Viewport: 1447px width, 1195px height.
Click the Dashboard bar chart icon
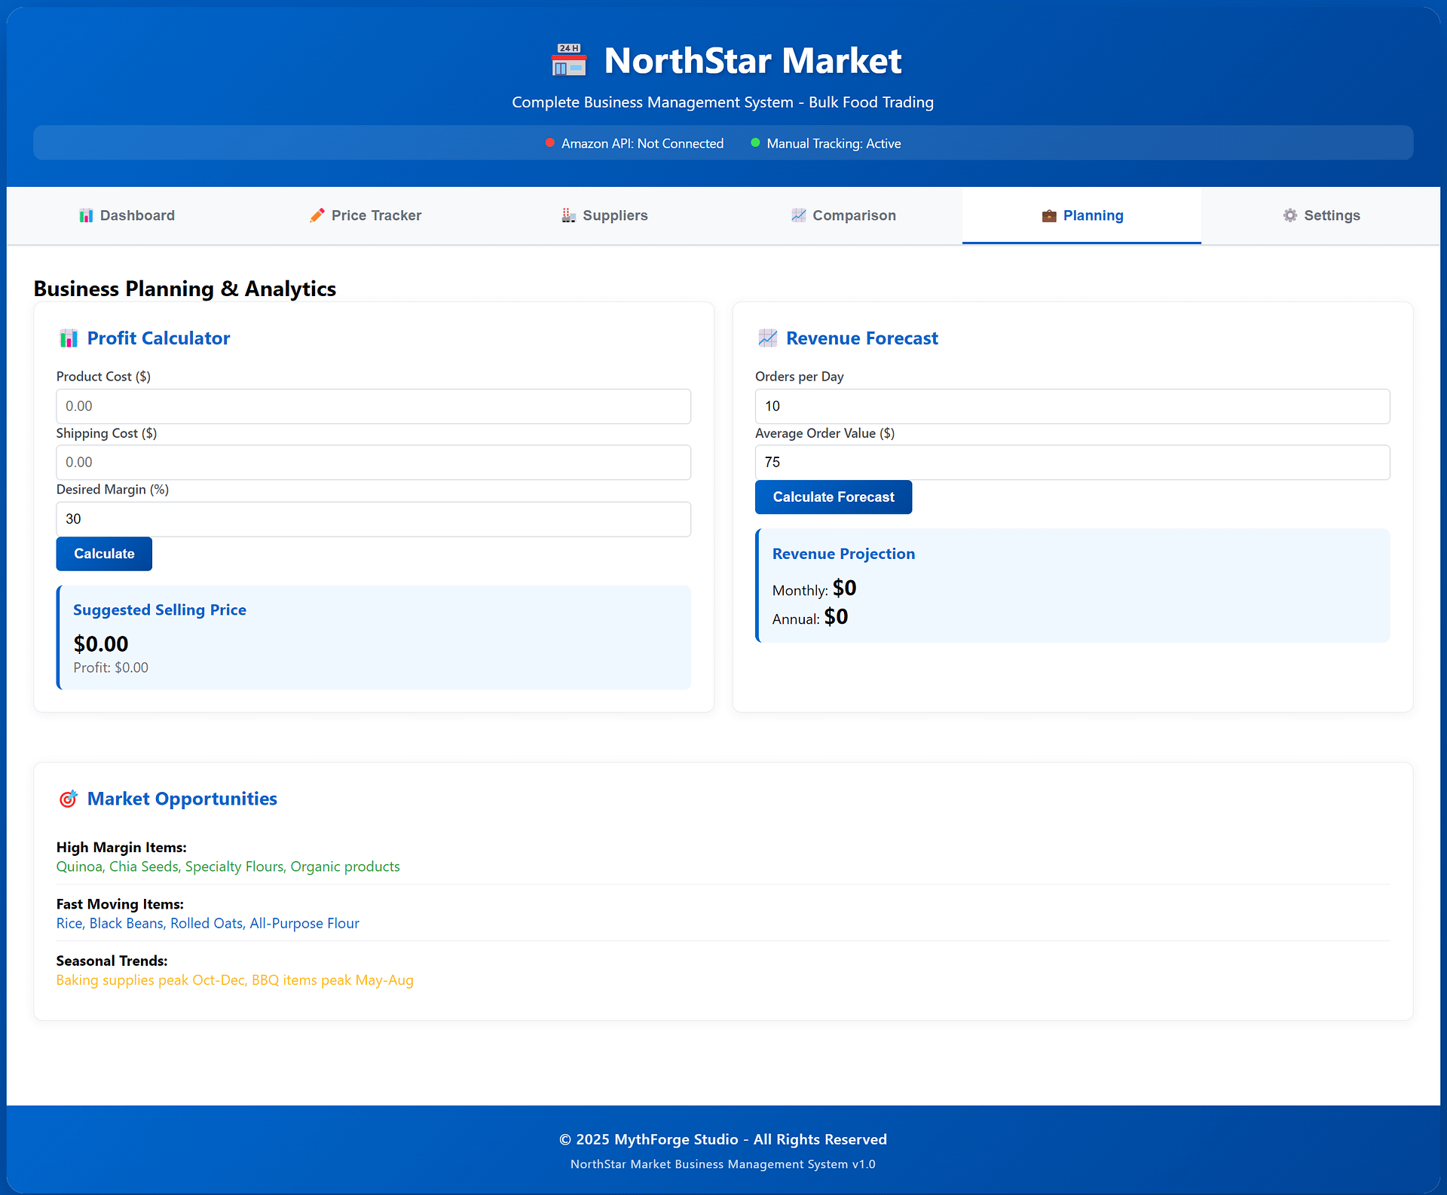pyautogui.click(x=86, y=215)
